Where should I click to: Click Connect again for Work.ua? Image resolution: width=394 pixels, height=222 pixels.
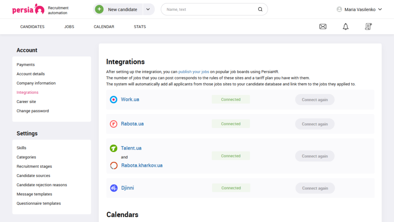click(315, 100)
